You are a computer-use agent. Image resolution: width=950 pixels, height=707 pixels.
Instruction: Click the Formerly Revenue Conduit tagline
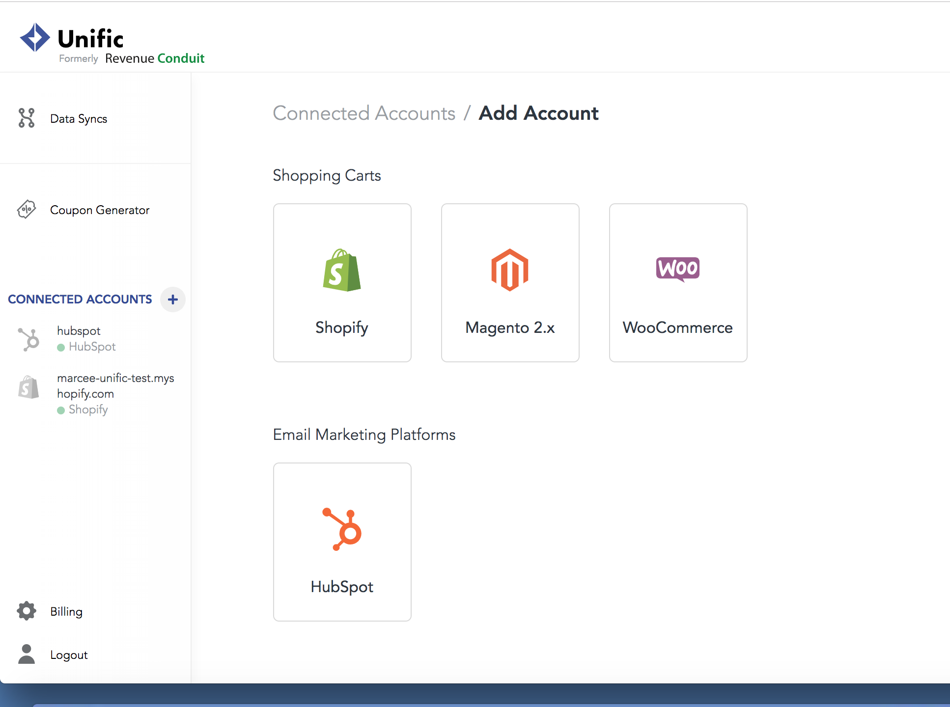132,58
